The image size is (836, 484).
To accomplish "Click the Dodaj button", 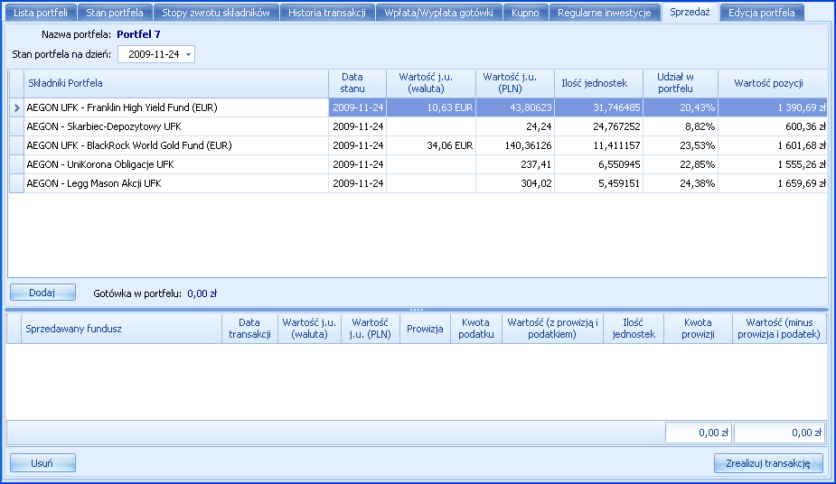I will (42, 293).
